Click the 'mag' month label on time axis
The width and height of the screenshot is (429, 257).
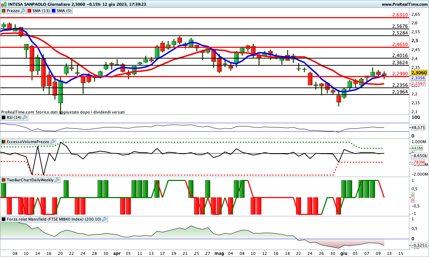click(219, 253)
